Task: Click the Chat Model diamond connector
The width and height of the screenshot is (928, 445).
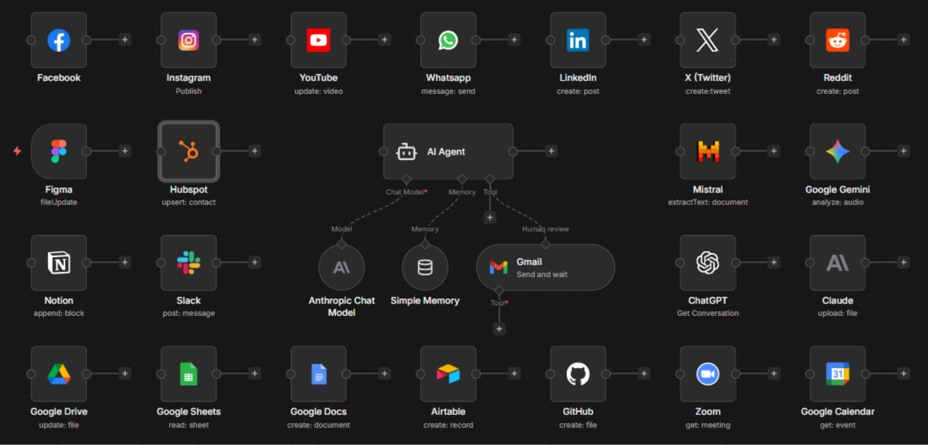Action: pos(406,179)
